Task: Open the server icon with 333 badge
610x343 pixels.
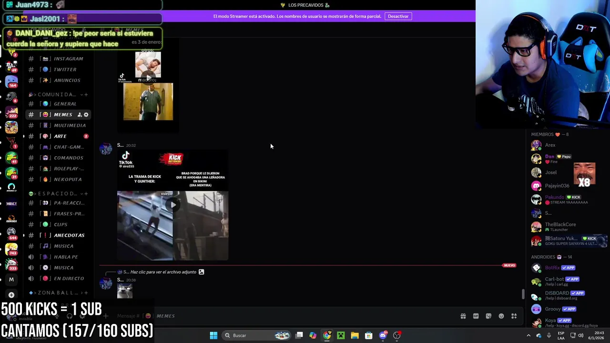Action: [11, 264]
